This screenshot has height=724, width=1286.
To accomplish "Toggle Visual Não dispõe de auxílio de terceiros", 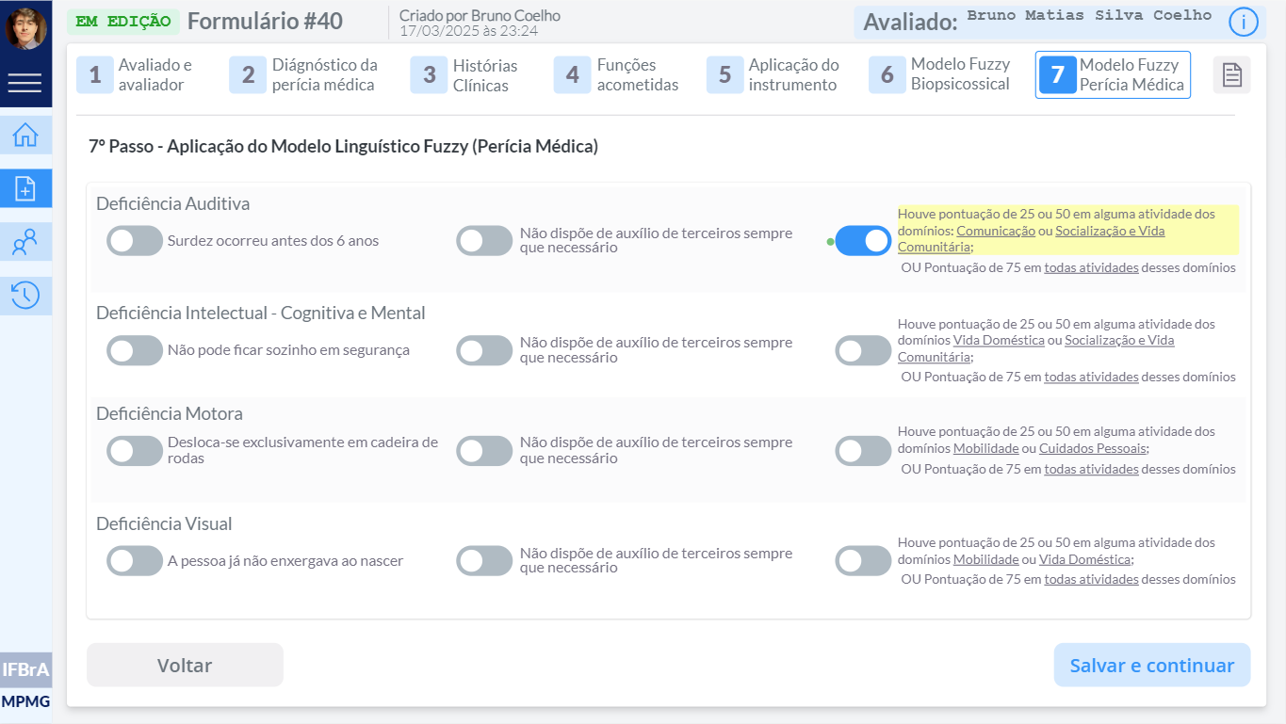I will [484, 561].
